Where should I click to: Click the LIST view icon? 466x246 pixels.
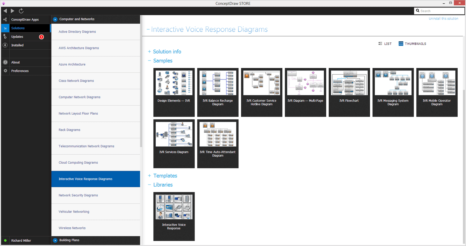click(x=380, y=44)
